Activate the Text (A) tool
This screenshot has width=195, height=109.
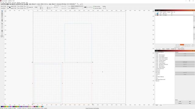(x=2, y=19)
